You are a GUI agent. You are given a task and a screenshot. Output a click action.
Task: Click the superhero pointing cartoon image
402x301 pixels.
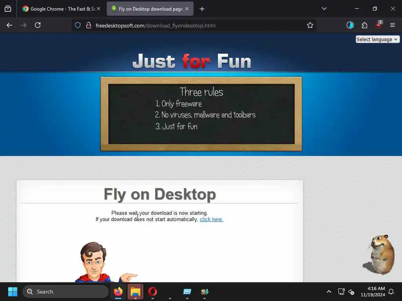pyautogui.click(x=105, y=262)
